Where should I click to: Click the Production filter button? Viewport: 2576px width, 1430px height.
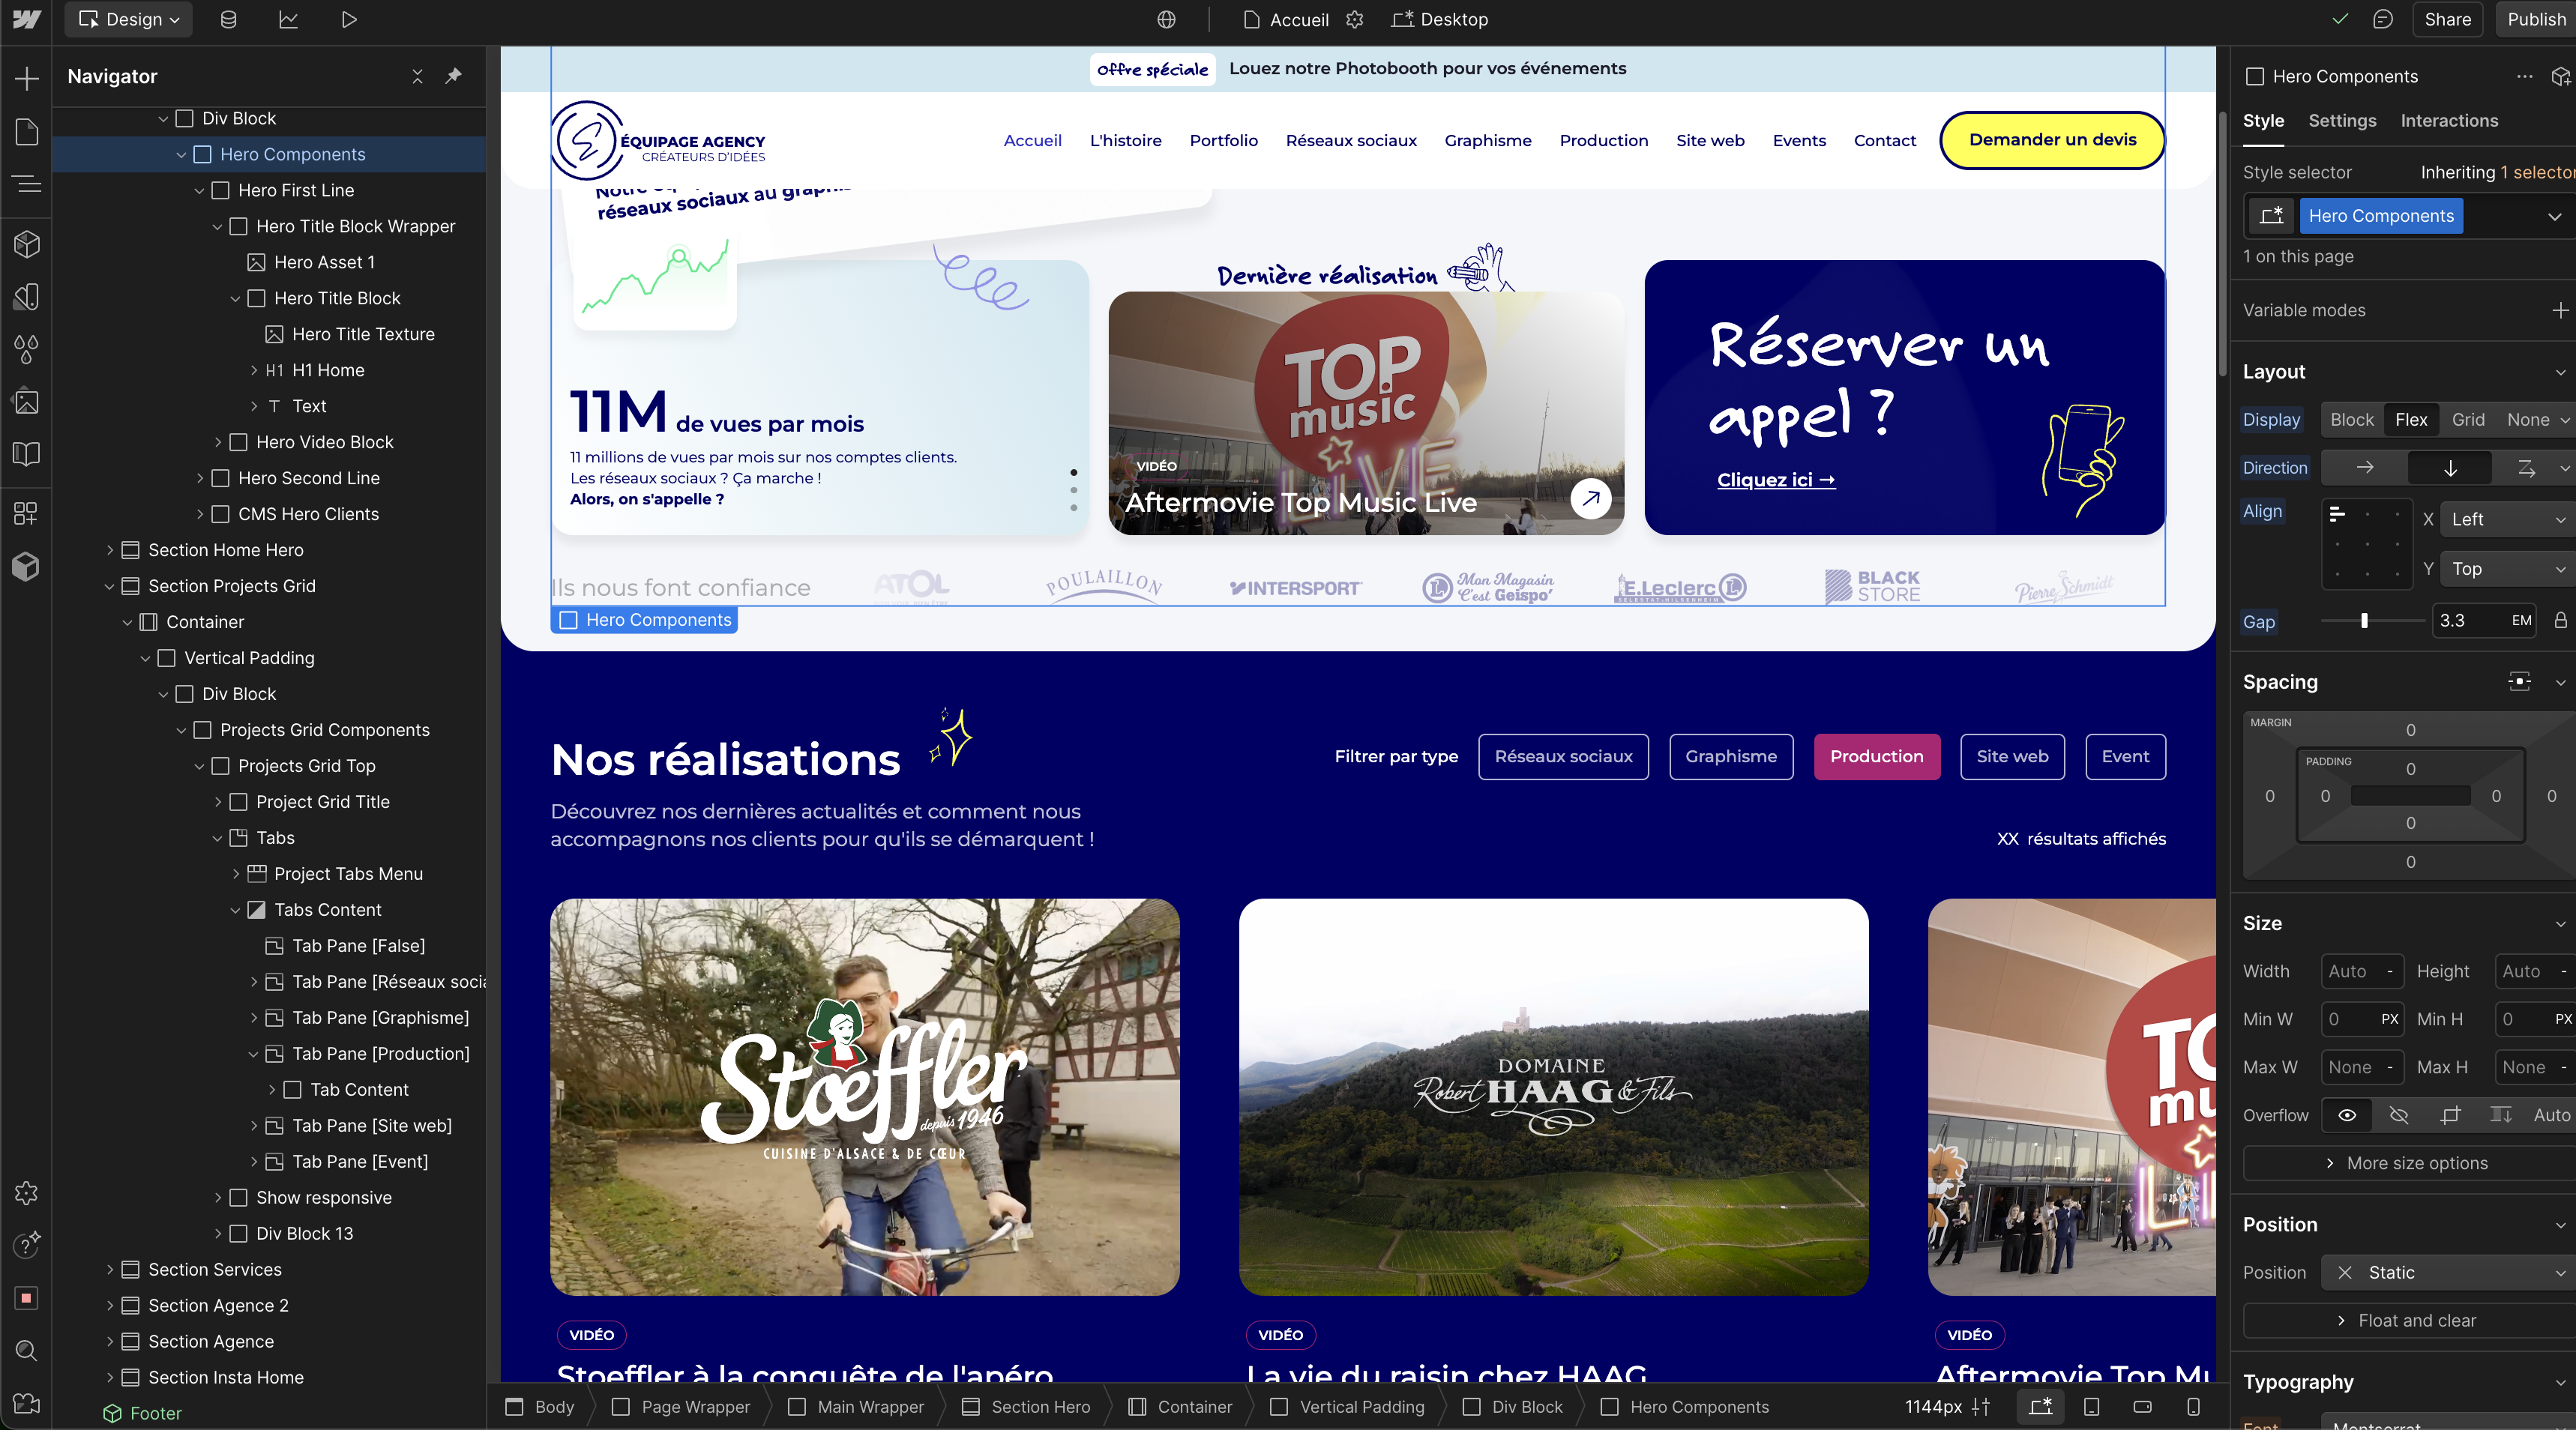pos(1876,757)
